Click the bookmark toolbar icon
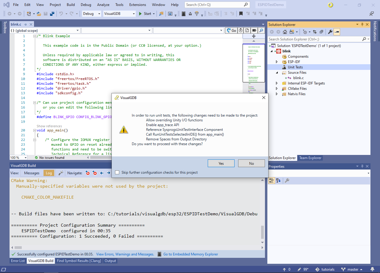The image size is (380, 273). pos(241,14)
